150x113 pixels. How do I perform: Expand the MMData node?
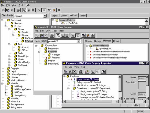6,92
